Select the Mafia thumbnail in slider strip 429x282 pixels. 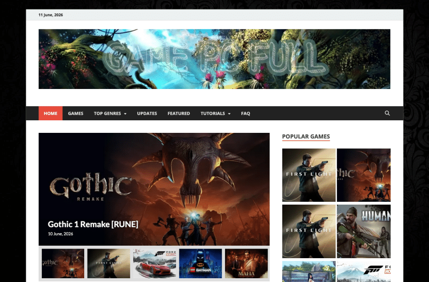click(246, 264)
